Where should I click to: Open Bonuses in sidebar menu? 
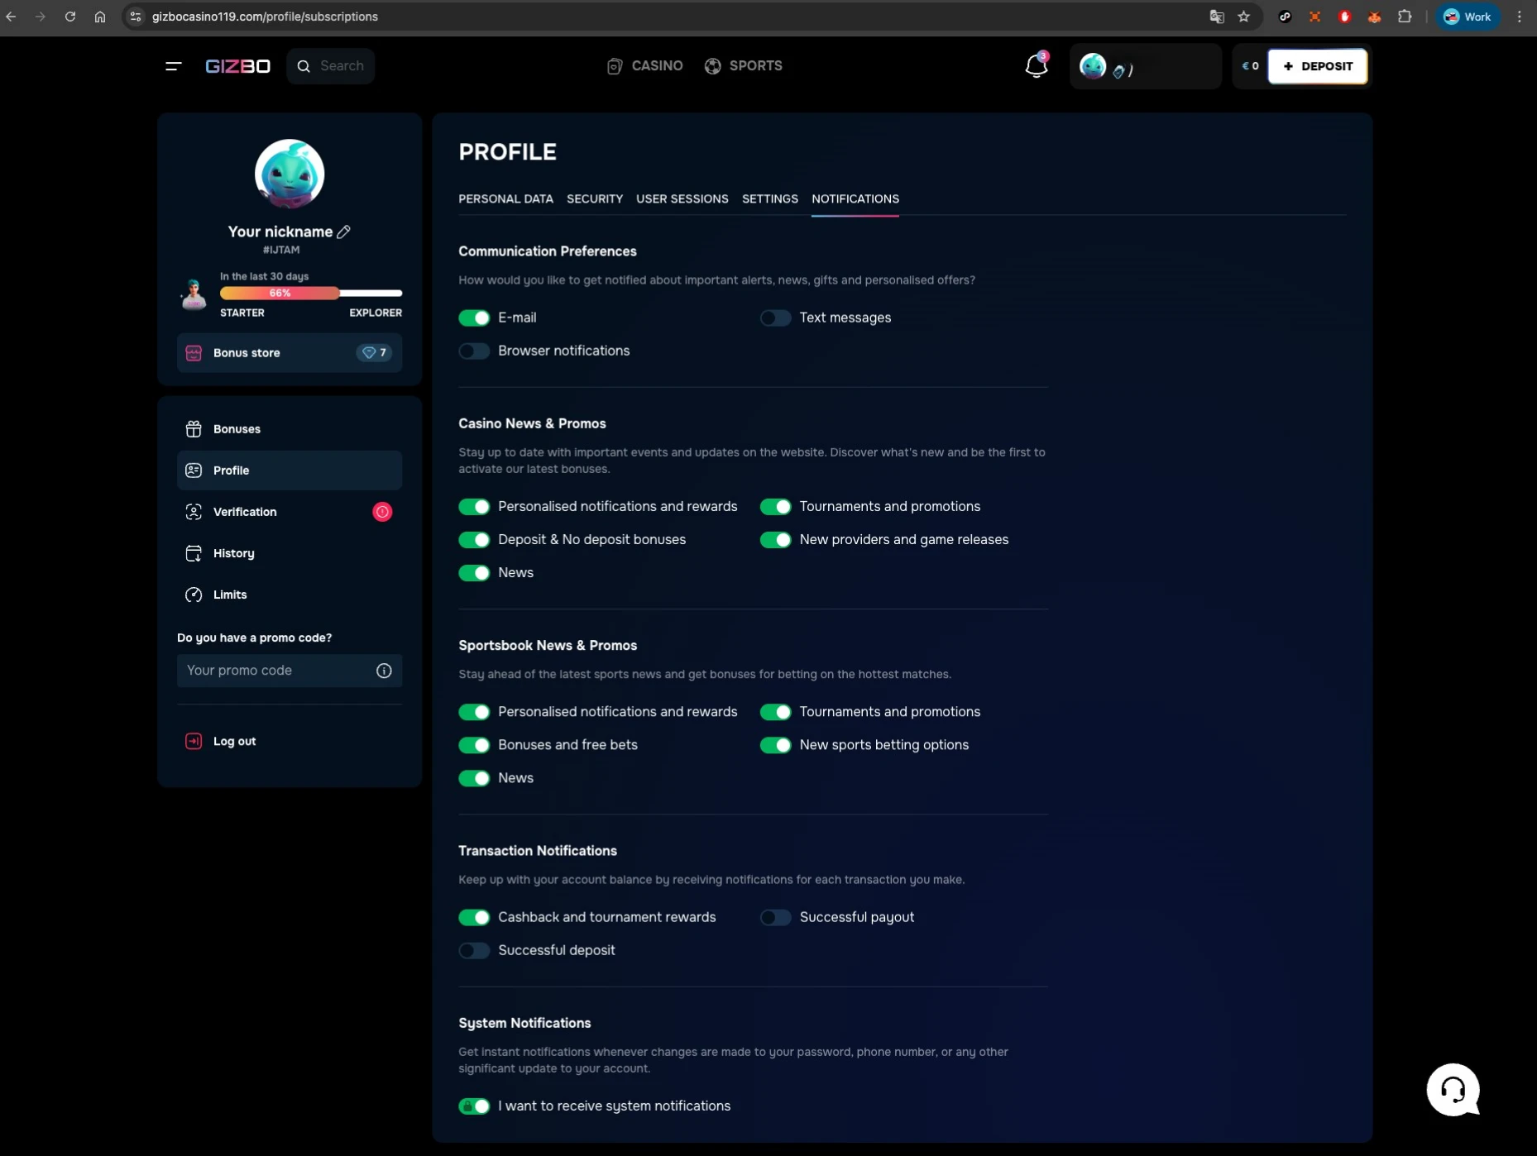click(x=290, y=429)
